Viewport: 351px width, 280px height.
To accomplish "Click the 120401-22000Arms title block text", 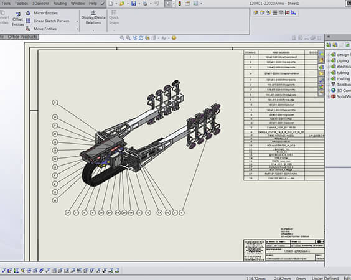I will pyautogui.click(x=297, y=251).
